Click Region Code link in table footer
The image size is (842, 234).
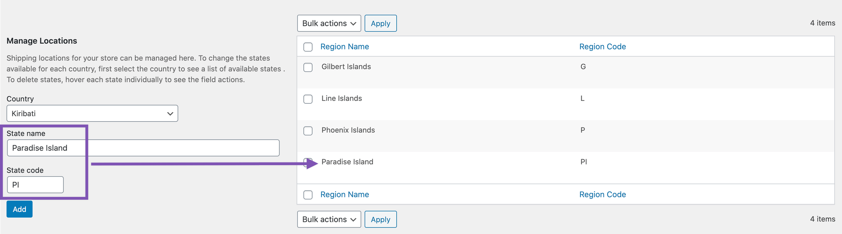coord(602,195)
